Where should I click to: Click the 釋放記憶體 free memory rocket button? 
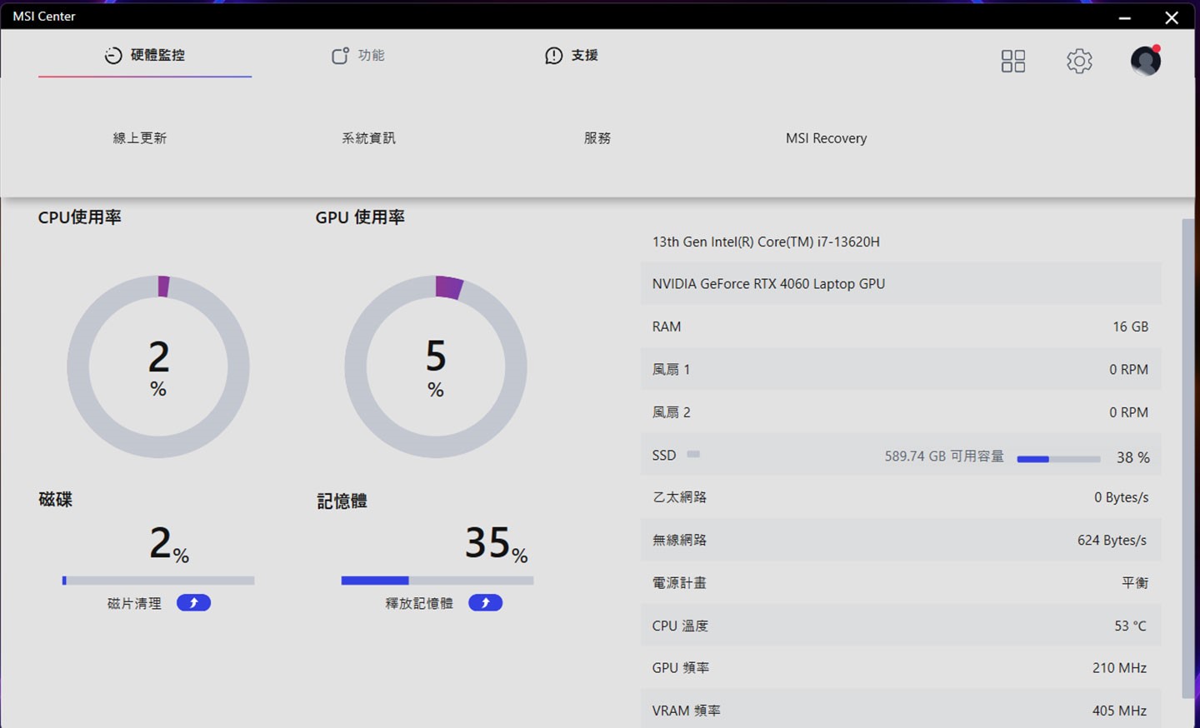tap(485, 603)
